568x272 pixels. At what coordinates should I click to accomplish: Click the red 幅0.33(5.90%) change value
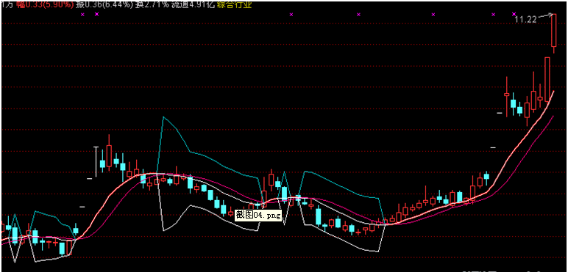45,4
